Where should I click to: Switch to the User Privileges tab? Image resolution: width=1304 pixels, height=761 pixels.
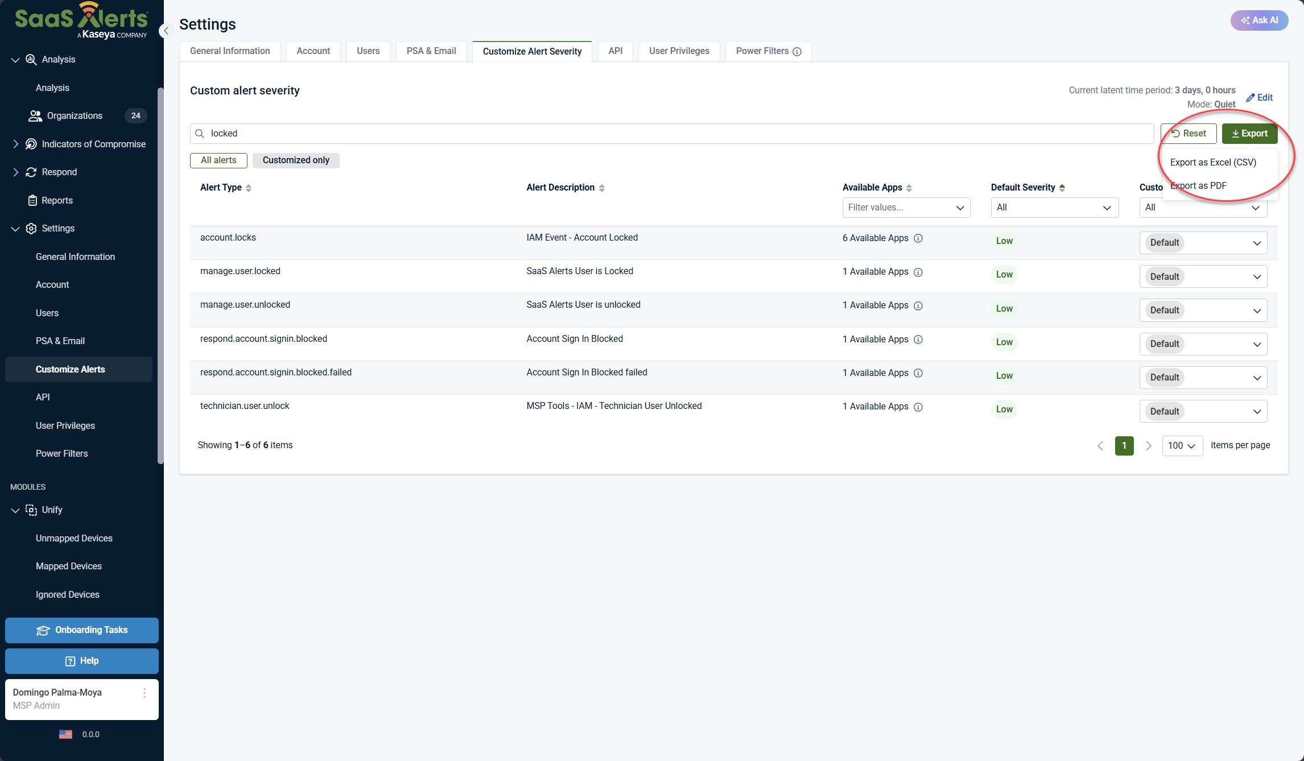click(679, 51)
